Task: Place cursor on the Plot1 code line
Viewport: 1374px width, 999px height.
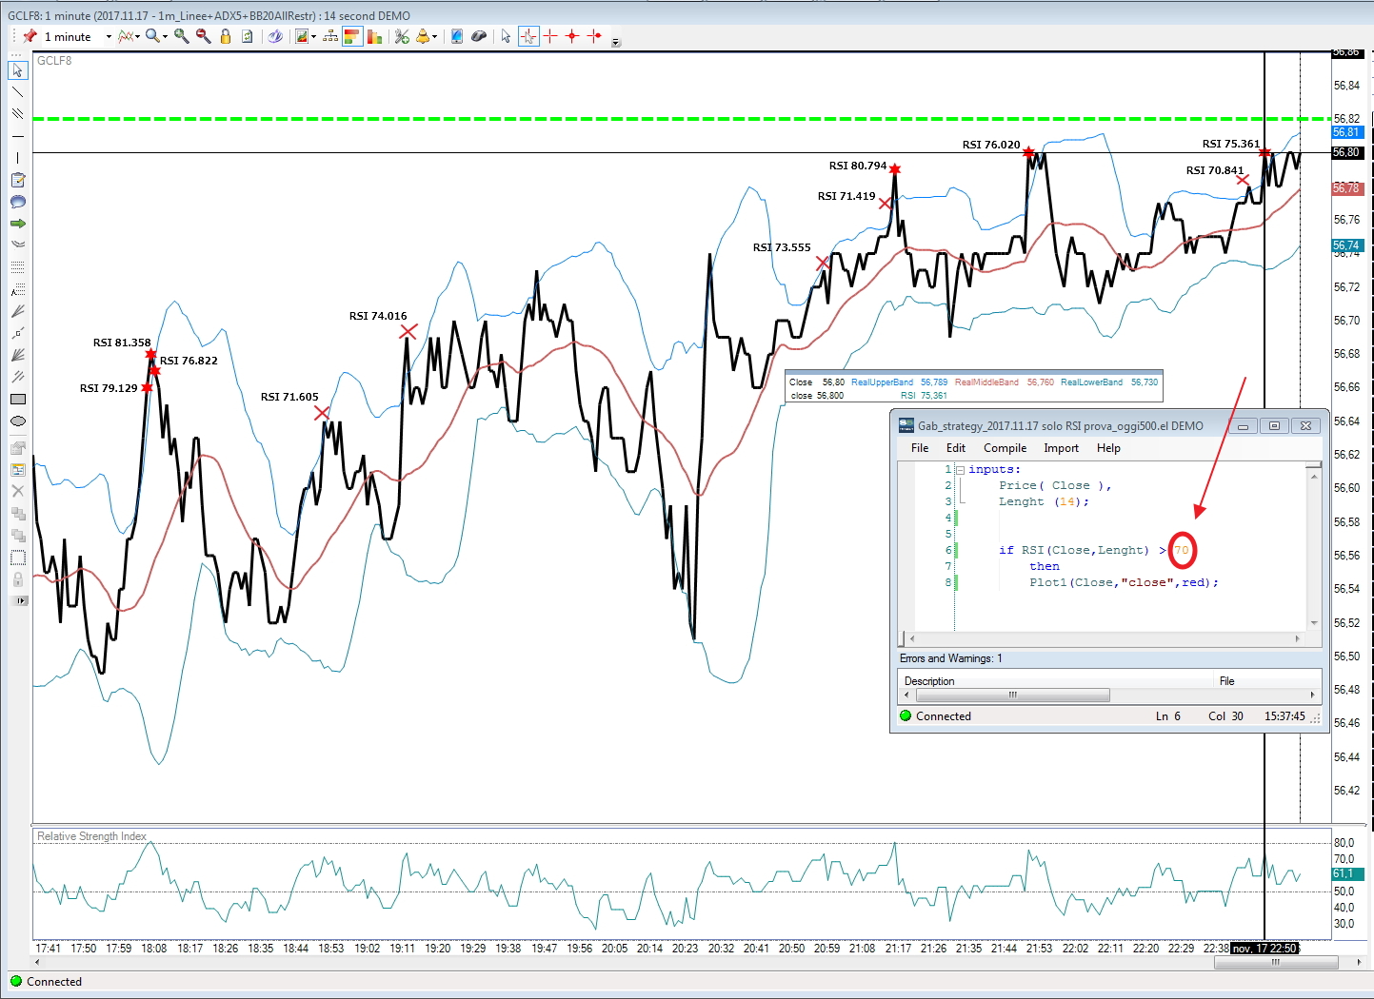Action: pyautogui.click(x=1124, y=582)
